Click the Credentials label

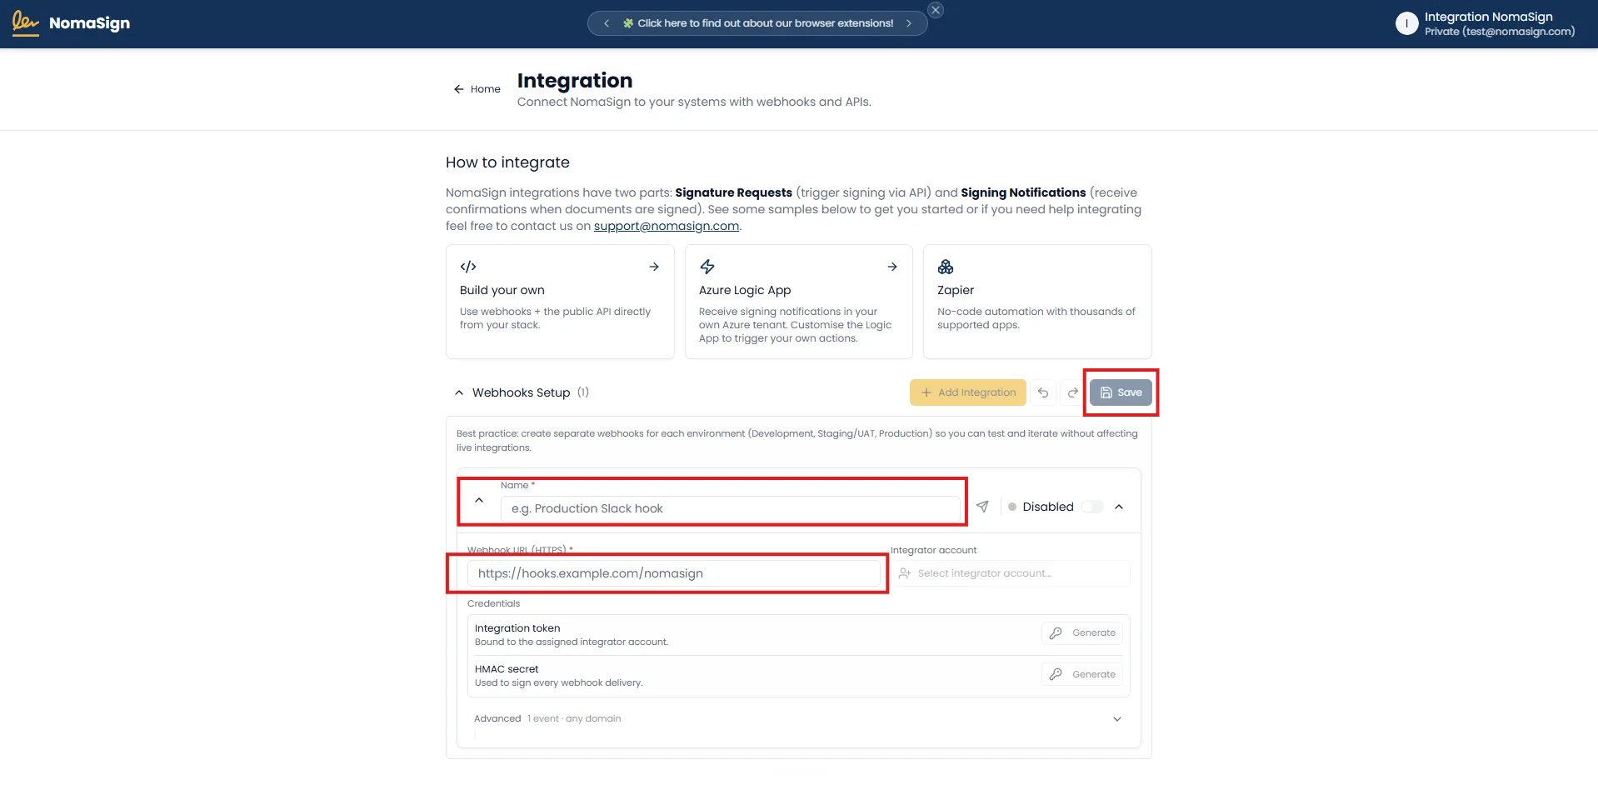click(x=493, y=603)
